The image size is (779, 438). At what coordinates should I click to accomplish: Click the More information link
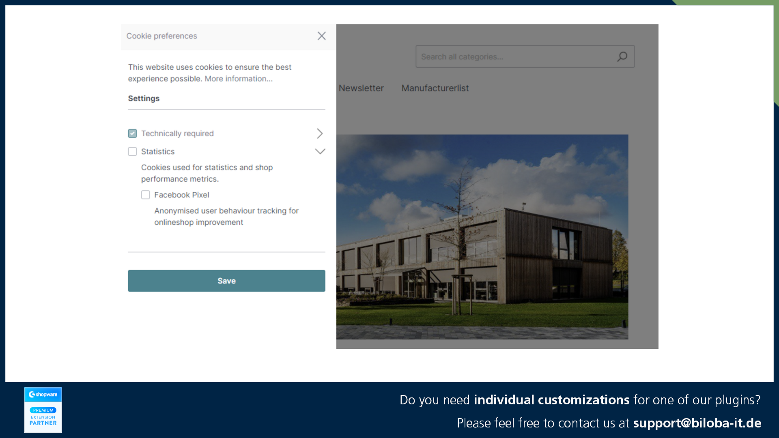click(x=239, y=79)
